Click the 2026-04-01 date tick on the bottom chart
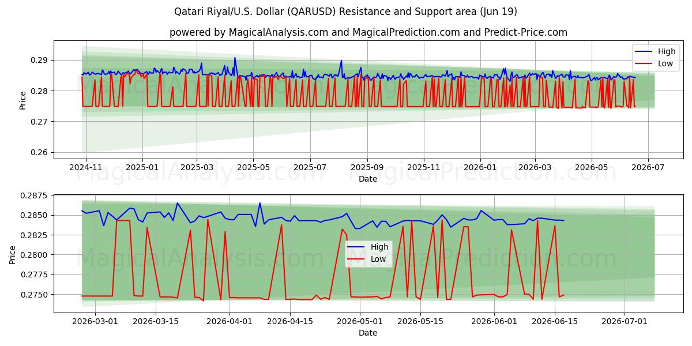The image size is (692, 346). 230,322
